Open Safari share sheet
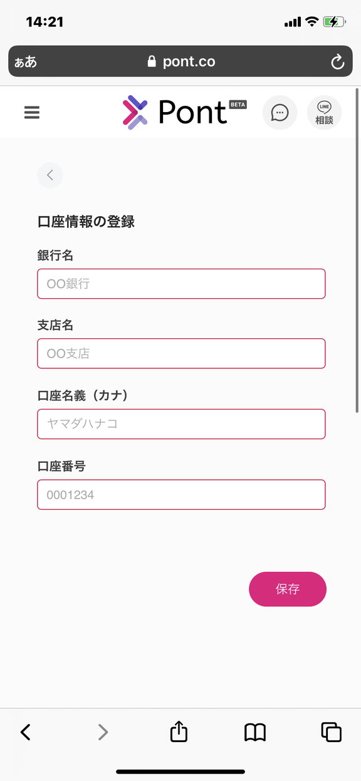This screenshot has height=781, width=361. pos(179,732)
